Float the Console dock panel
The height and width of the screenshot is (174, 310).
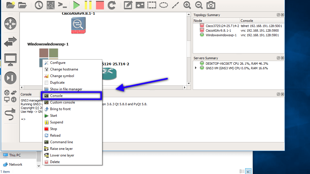pos(278,94)
